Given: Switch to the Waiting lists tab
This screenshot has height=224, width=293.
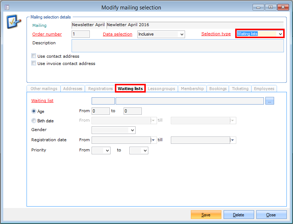Looking at the screenshot, I should (x=130, y=89).
